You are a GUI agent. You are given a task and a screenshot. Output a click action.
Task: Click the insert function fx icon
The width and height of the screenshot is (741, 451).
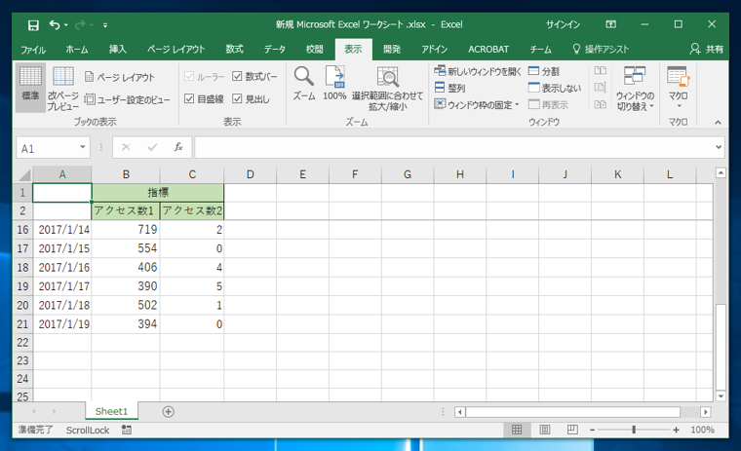(178, 147)
